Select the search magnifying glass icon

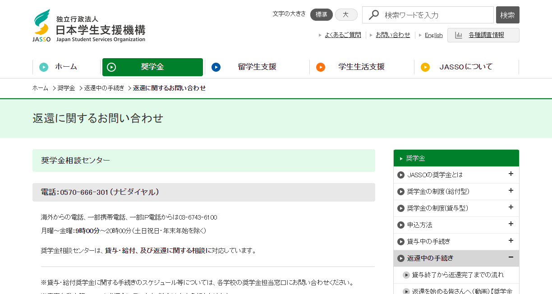373,14
